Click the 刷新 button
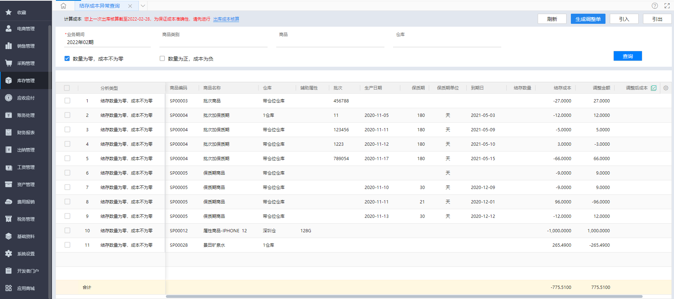 (552, 19)
